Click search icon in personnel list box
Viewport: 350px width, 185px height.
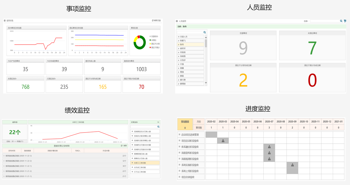pos(204,32)
